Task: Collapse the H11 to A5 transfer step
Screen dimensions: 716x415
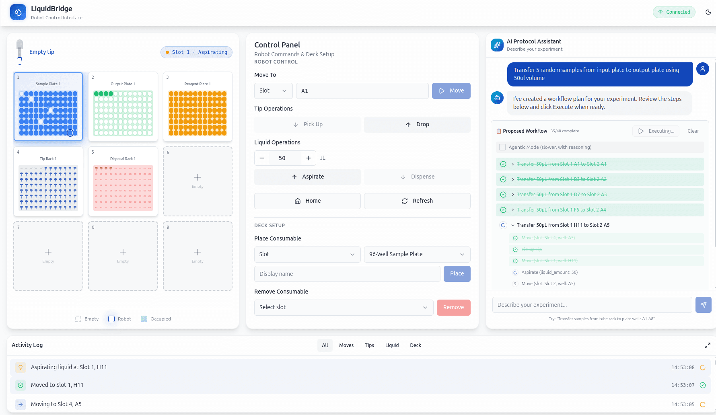Action: [513, 225]
